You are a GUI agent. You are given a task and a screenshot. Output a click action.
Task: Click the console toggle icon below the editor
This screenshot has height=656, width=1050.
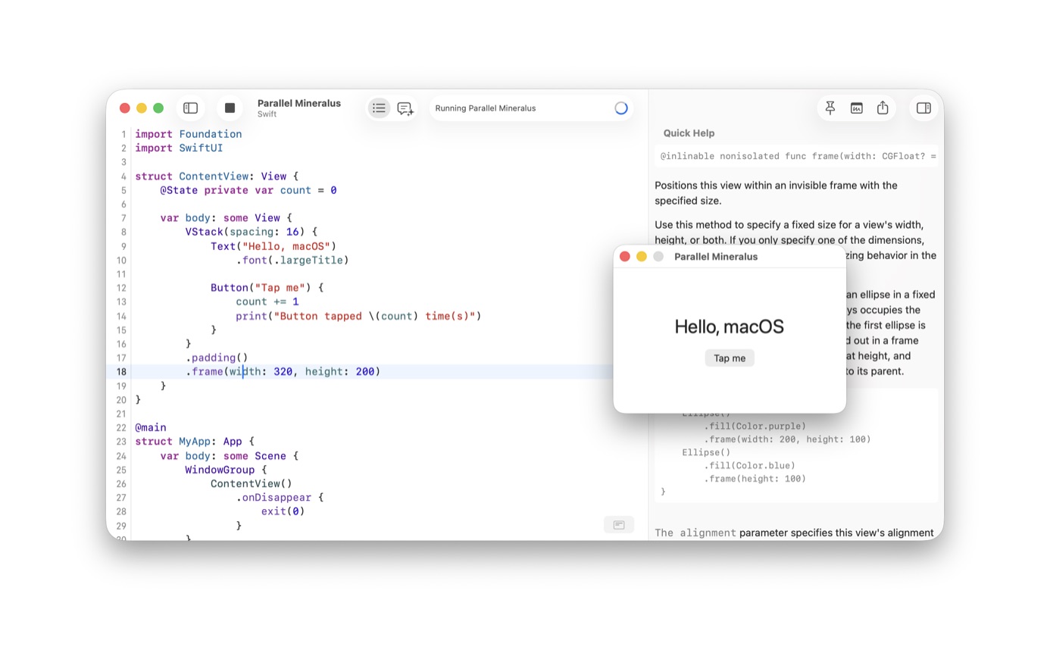coord(619,525)
